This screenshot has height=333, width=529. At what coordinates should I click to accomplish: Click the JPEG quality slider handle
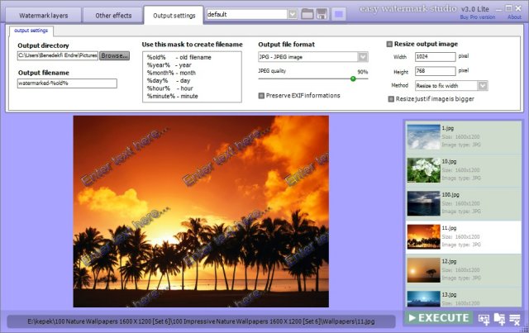(x=353, y=78)
